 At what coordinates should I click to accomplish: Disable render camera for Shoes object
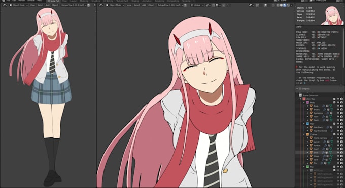point(341,156)
